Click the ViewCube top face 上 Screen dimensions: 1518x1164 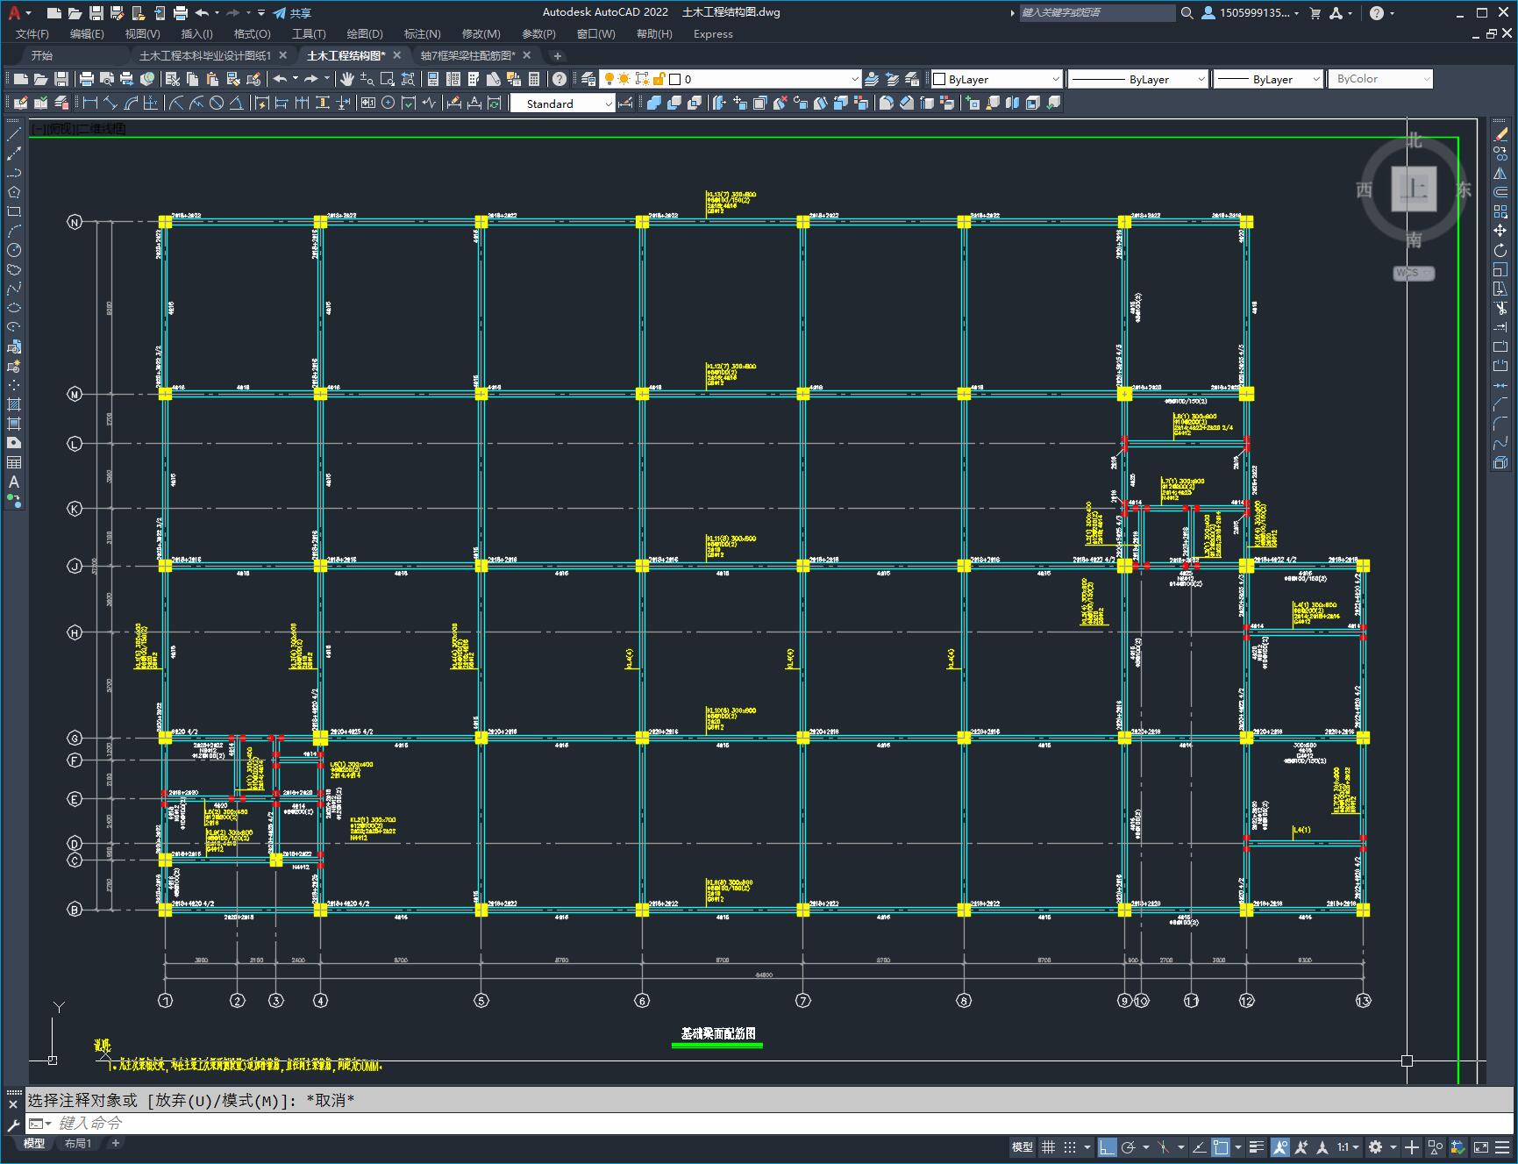tap(1414, 189)
